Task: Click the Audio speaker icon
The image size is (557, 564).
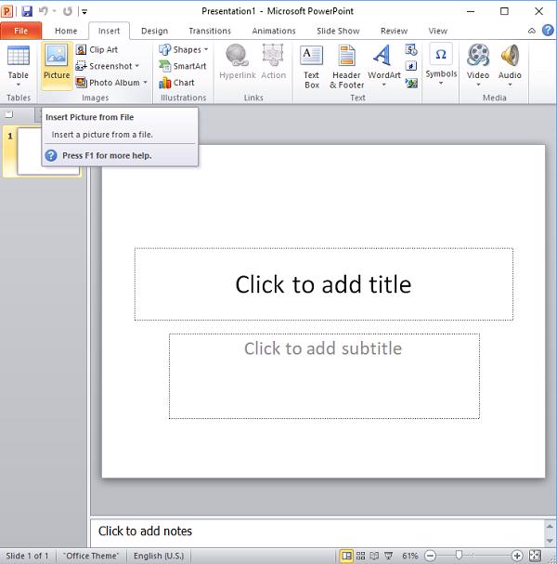Action: [x=510, y=56]
